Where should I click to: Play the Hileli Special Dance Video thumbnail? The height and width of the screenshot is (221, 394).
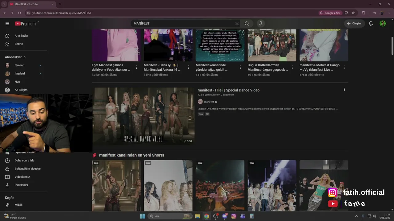pyautogui.click(x=144, y=116)
